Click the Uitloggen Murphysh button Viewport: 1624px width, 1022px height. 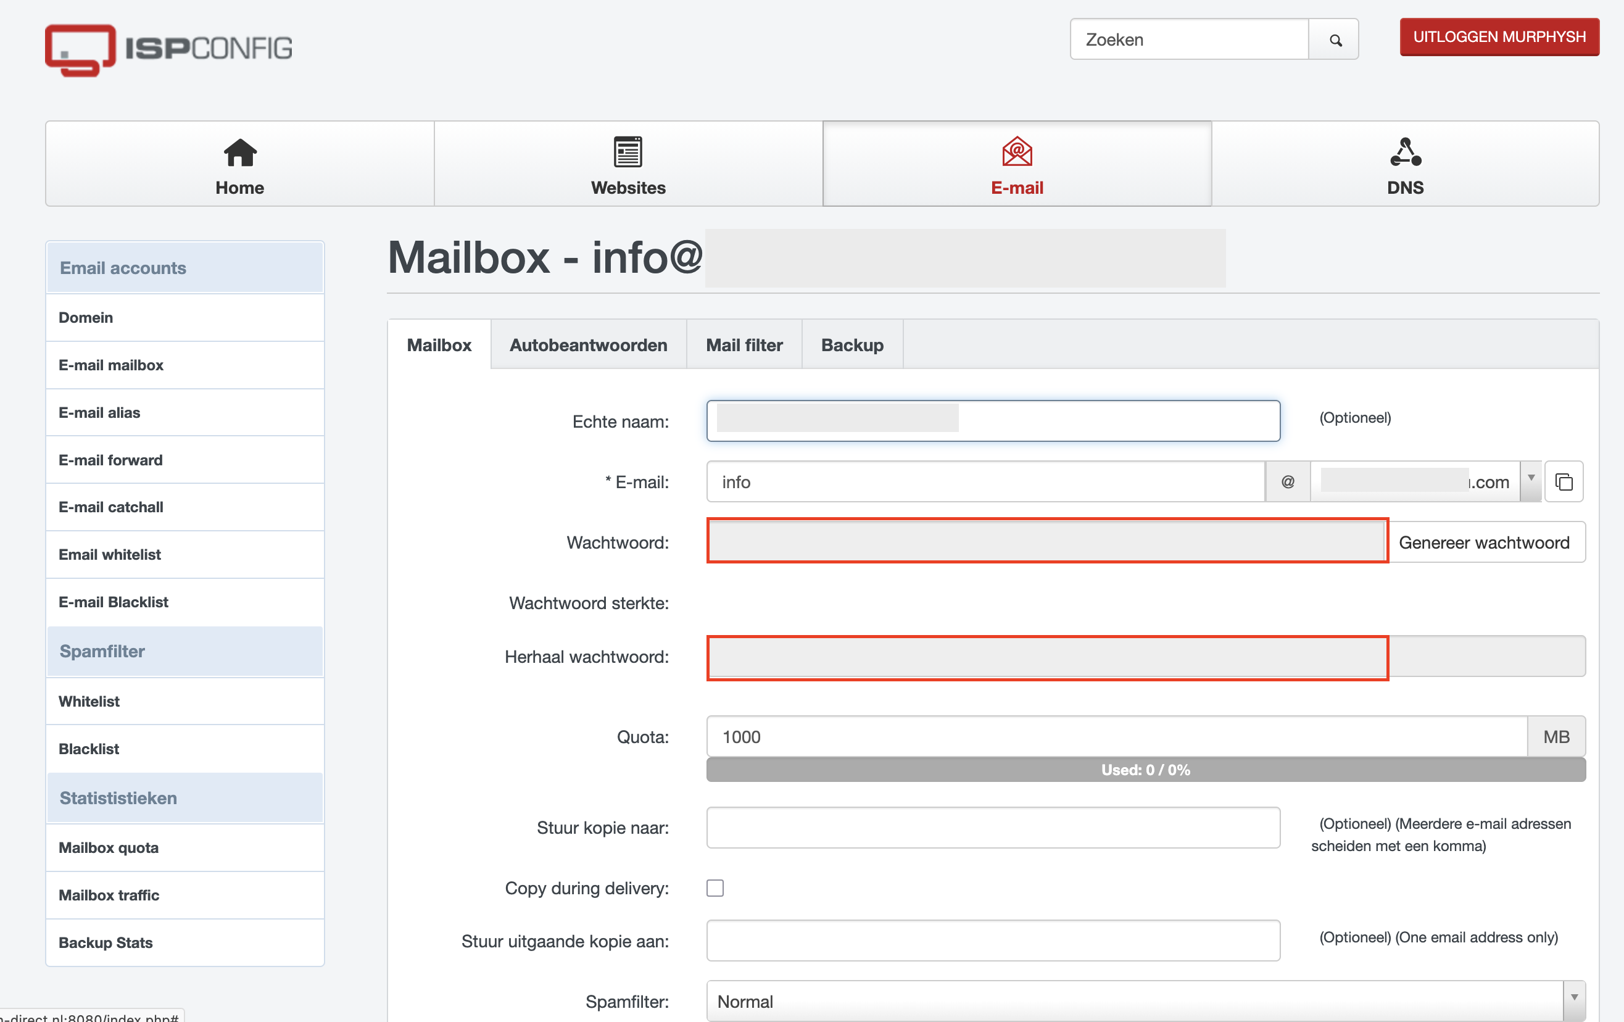coord(1499,37)
